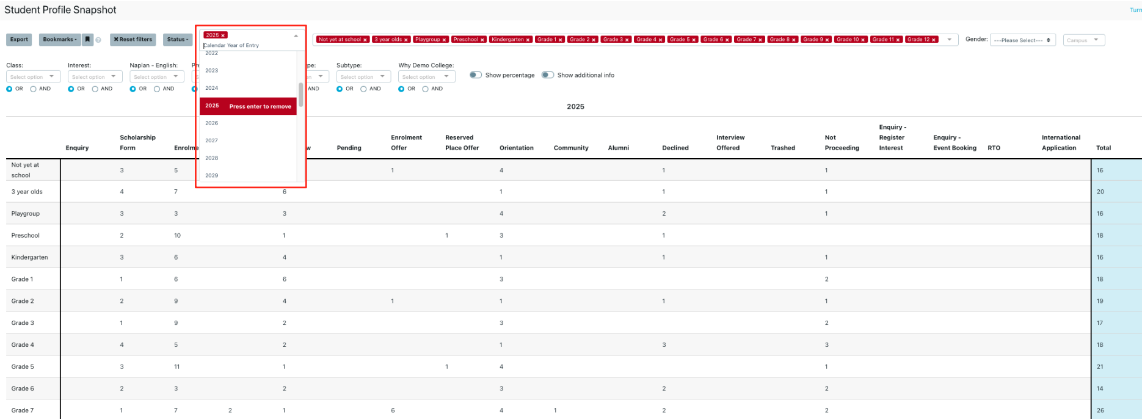Expand the Campus dropdown

click(x=1083, y=40)
